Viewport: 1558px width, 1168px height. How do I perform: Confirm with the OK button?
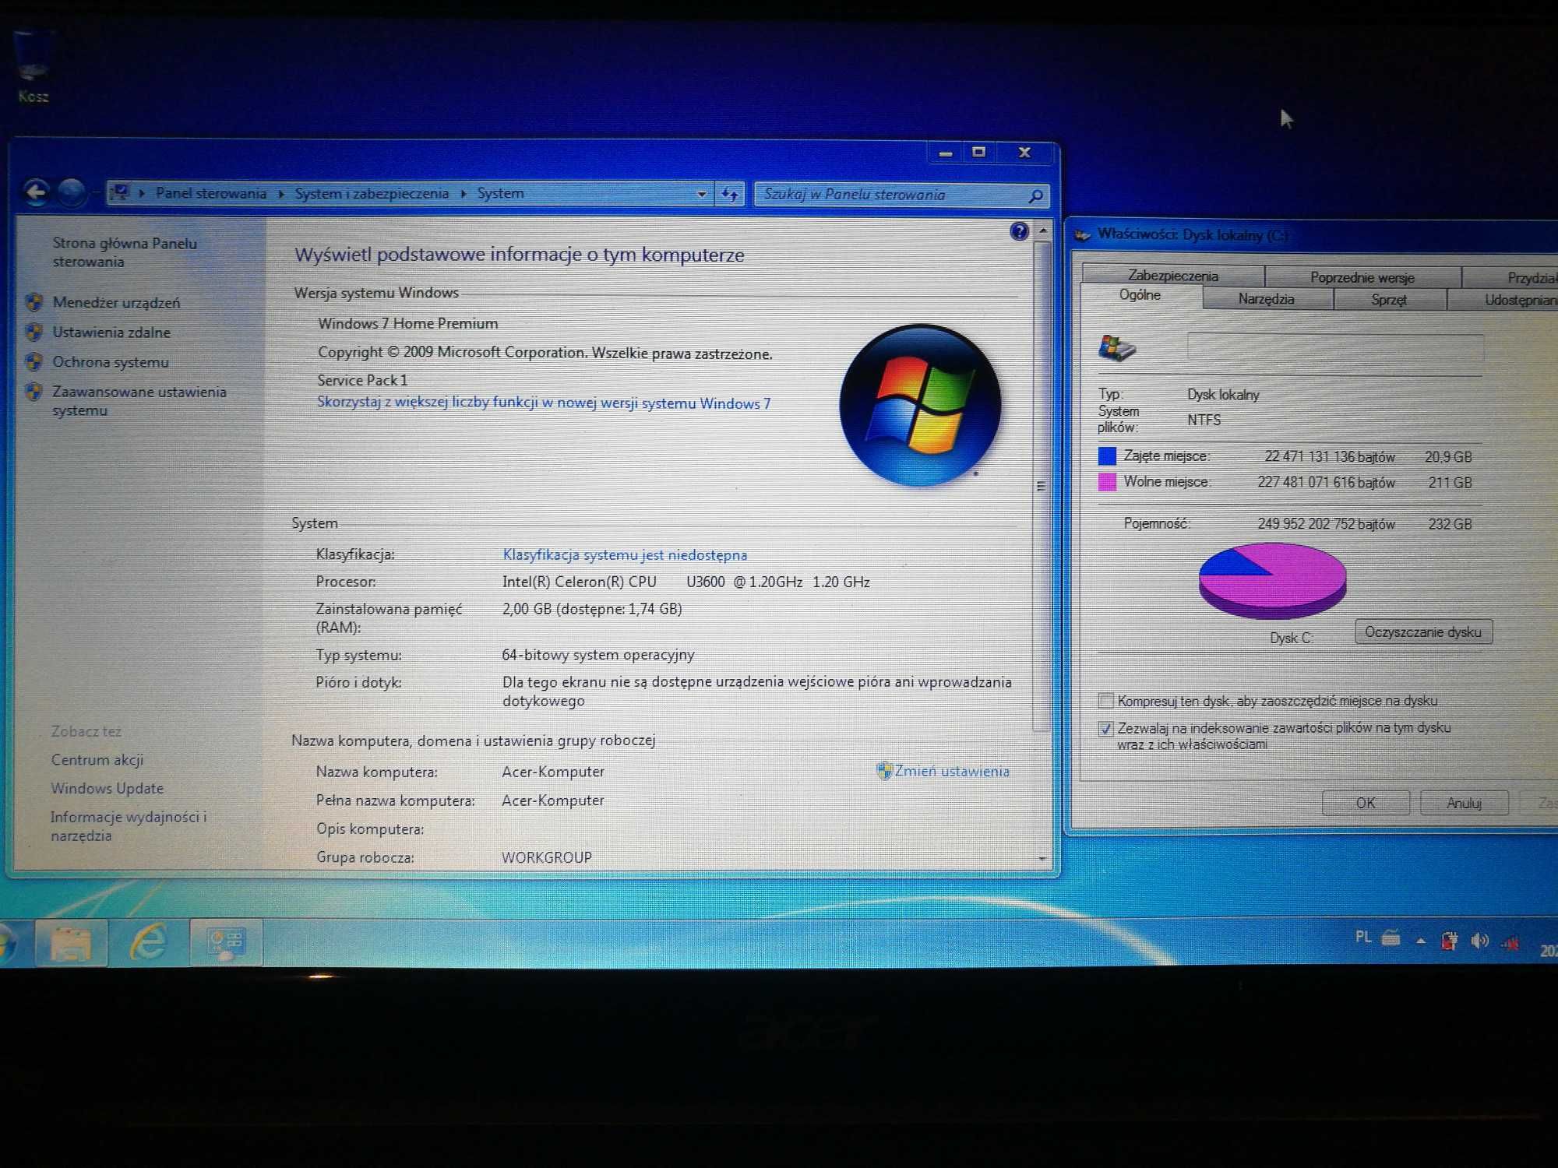(1366, 803)
